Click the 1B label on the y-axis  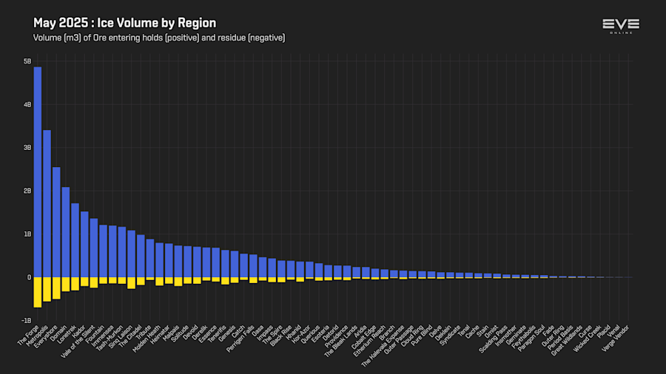tap(27, 234)
